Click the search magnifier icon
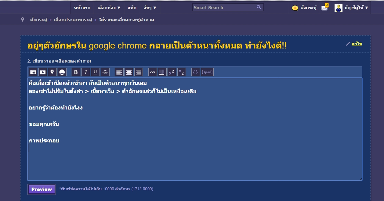Viewport: 384px width, 201px height. pyautogui.click(x=259, y=7)
